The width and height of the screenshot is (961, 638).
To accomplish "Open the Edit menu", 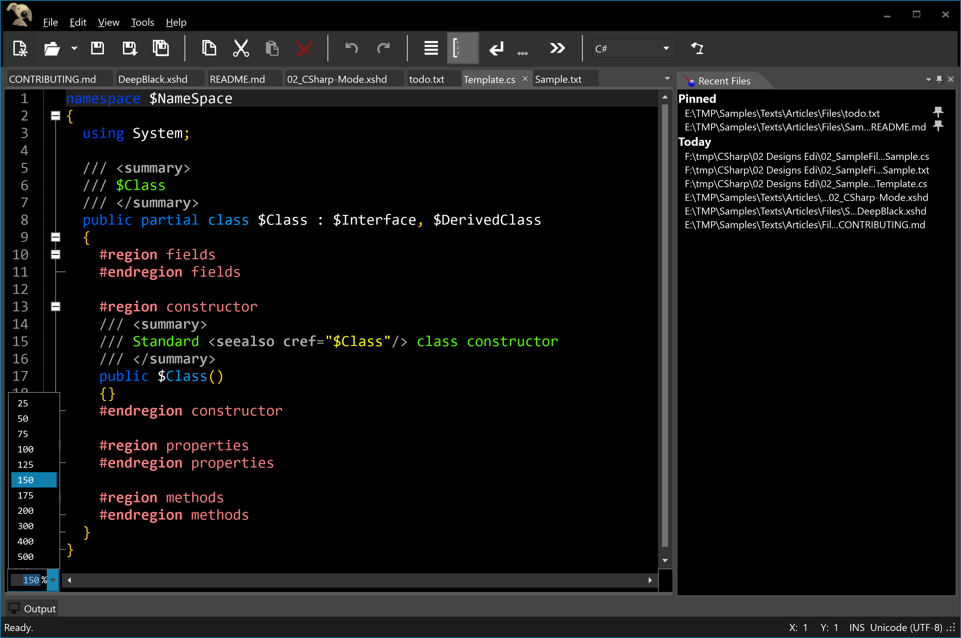I will pos(78,22).
